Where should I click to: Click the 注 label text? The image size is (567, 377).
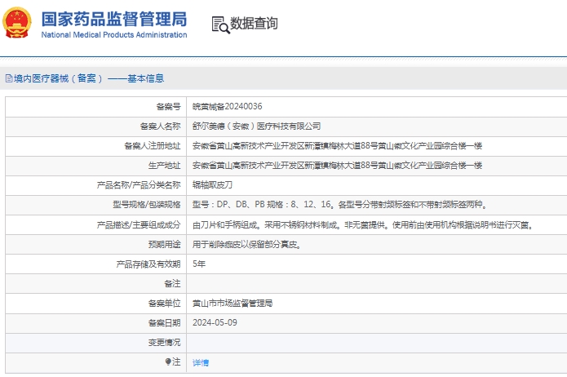tap(176, 361)
